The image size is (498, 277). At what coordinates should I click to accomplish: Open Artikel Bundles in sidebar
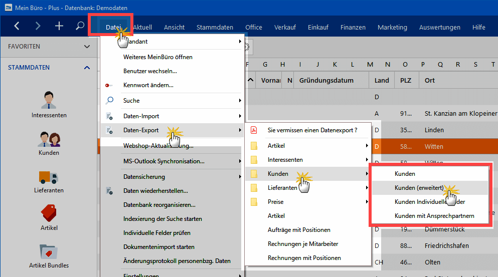49,255
